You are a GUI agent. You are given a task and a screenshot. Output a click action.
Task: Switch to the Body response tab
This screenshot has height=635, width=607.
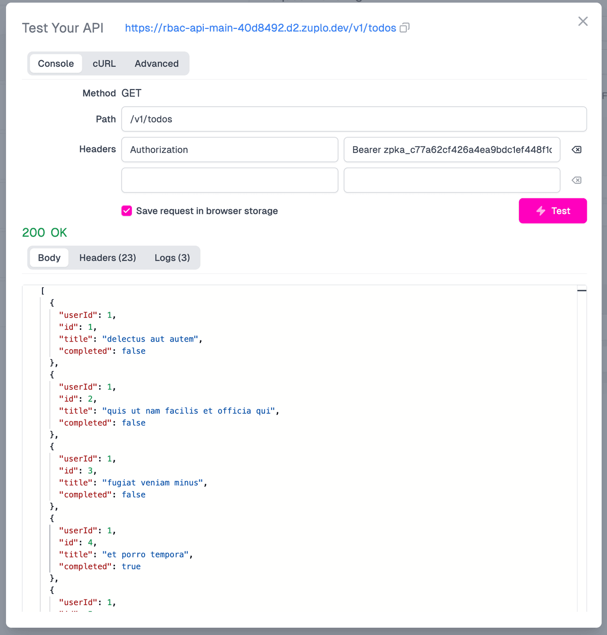(x=49, y=258)
